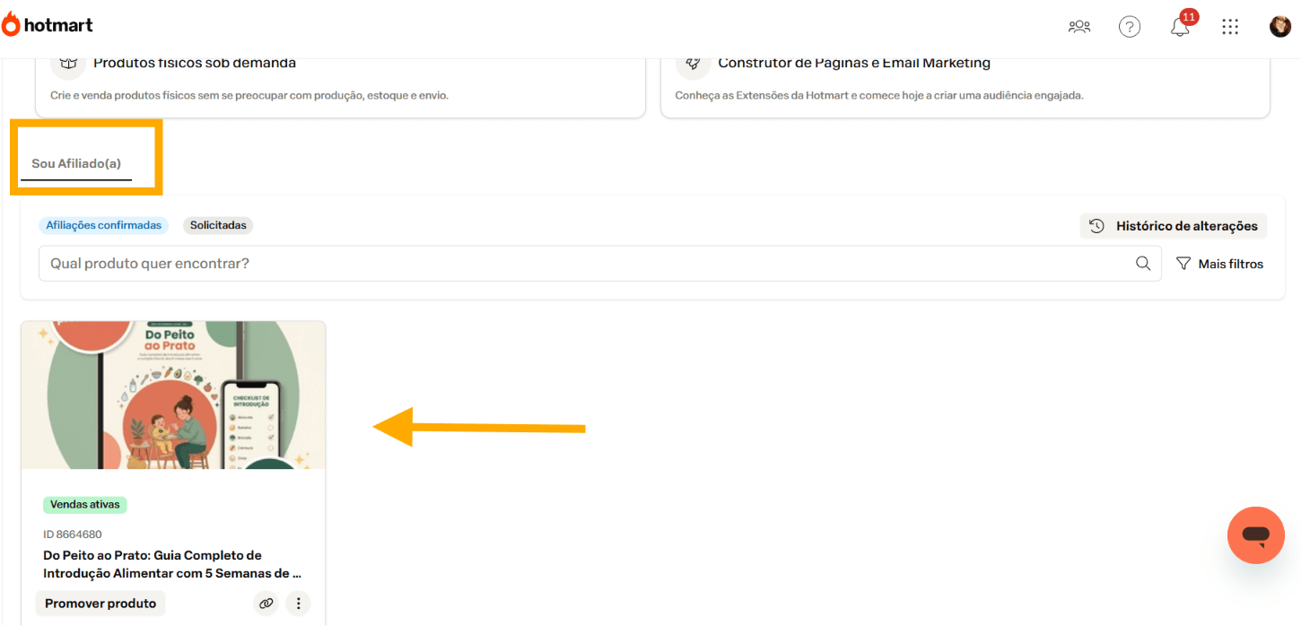The width and height of the screenshot is (1301, 626).
Task: Click the Construtor de Páginas card icon
Action: [693, 64]
